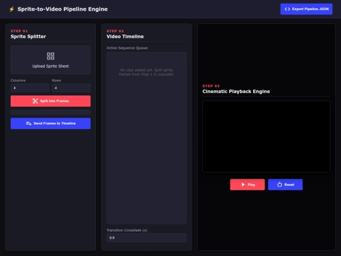Export Pipeline JSON
The image size is (341, 256).
coord(306,9)
